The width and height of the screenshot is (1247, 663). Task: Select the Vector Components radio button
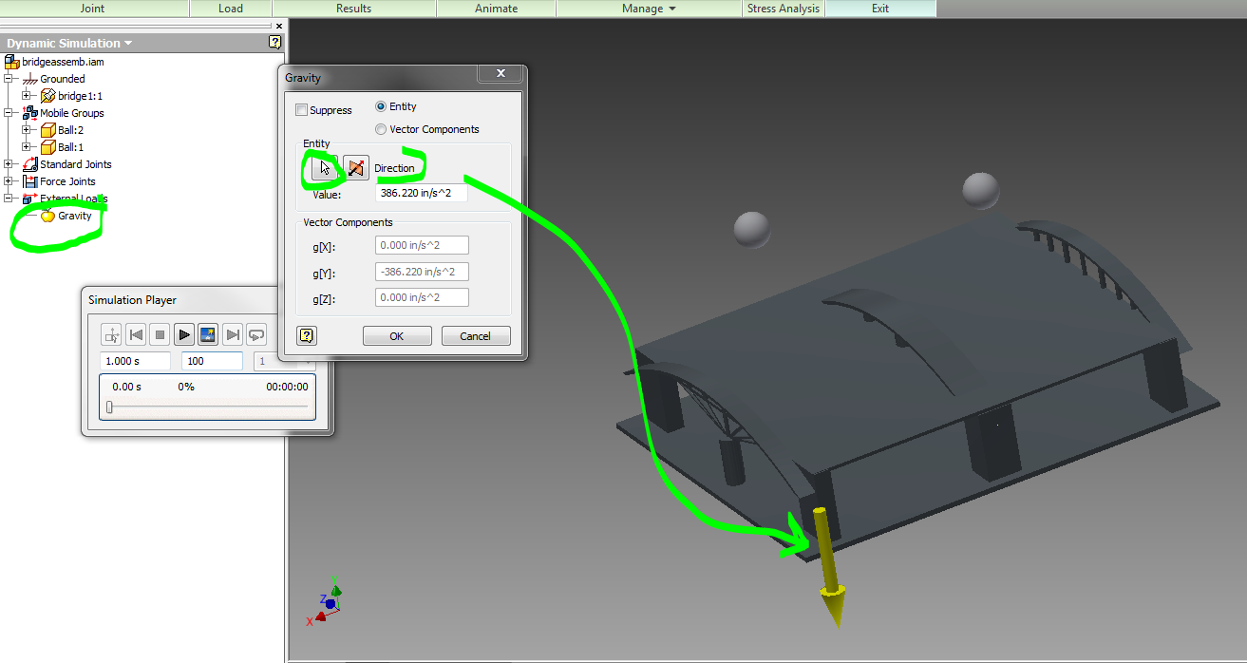[381, 129]
